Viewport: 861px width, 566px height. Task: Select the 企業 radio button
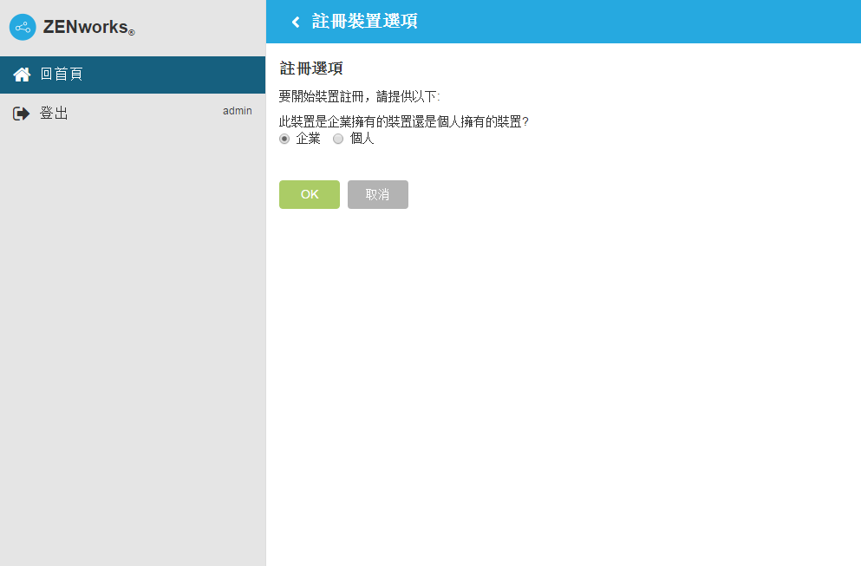[x=284, y=139]
